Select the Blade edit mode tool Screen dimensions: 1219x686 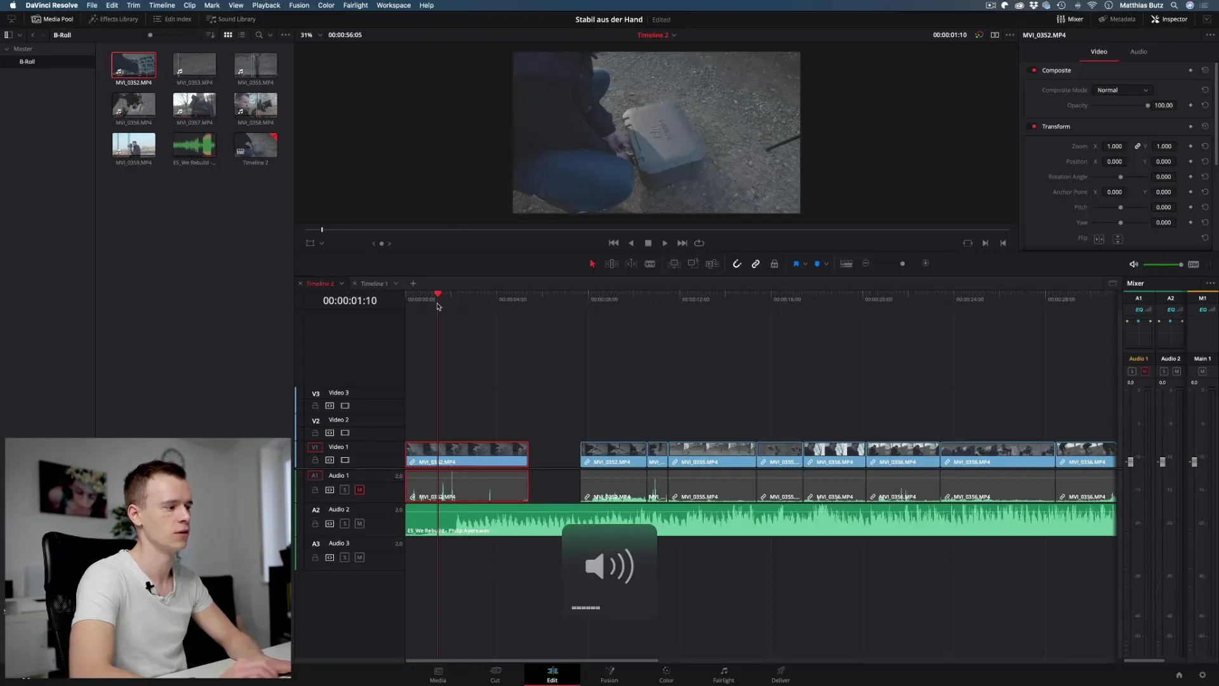(x=649, y=264)
